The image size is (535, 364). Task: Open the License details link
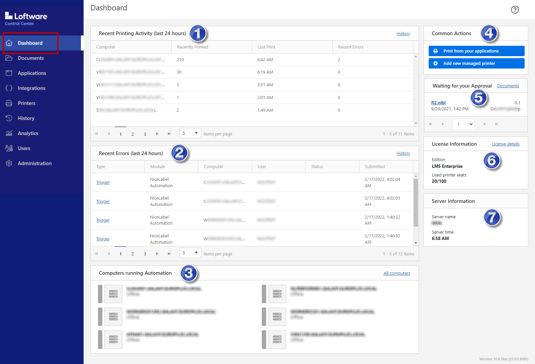[506, 144]
